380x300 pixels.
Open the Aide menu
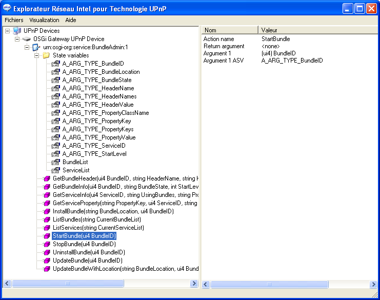(x=71, y=20)
